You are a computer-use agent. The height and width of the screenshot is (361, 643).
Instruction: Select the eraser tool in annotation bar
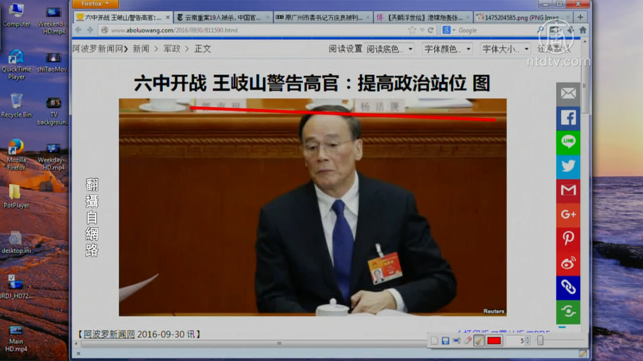[x=467, y=341]
